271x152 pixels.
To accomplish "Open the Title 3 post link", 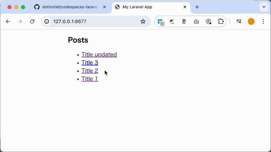I will (90, 62).
